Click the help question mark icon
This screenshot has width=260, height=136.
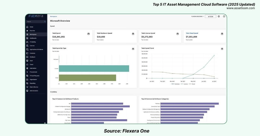[224, 17]
